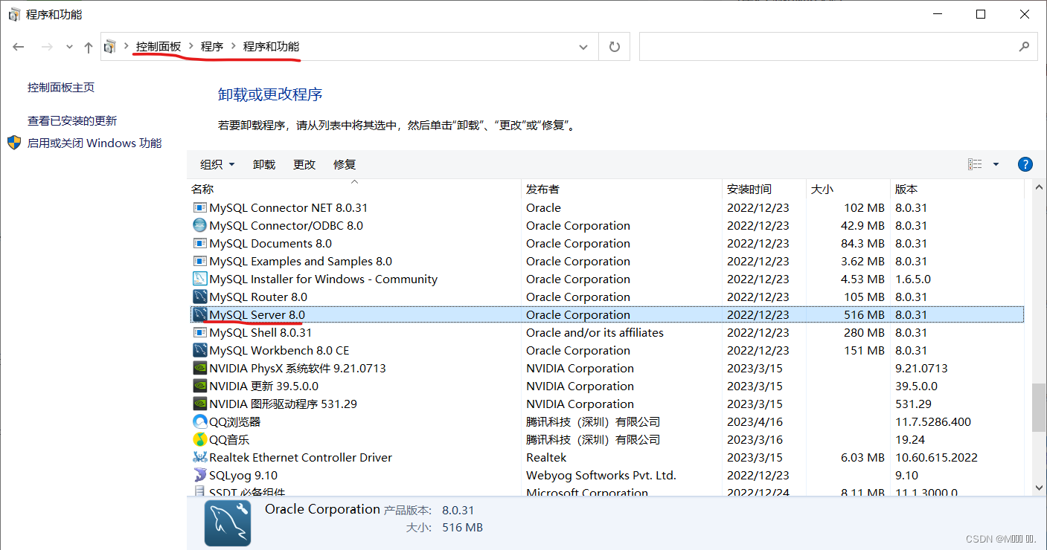
Task: Click 修复 in the toolbar
Action: coord(345,164)
